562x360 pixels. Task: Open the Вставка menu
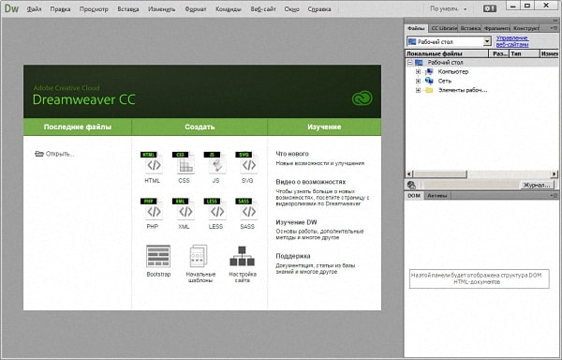[128, 9]
